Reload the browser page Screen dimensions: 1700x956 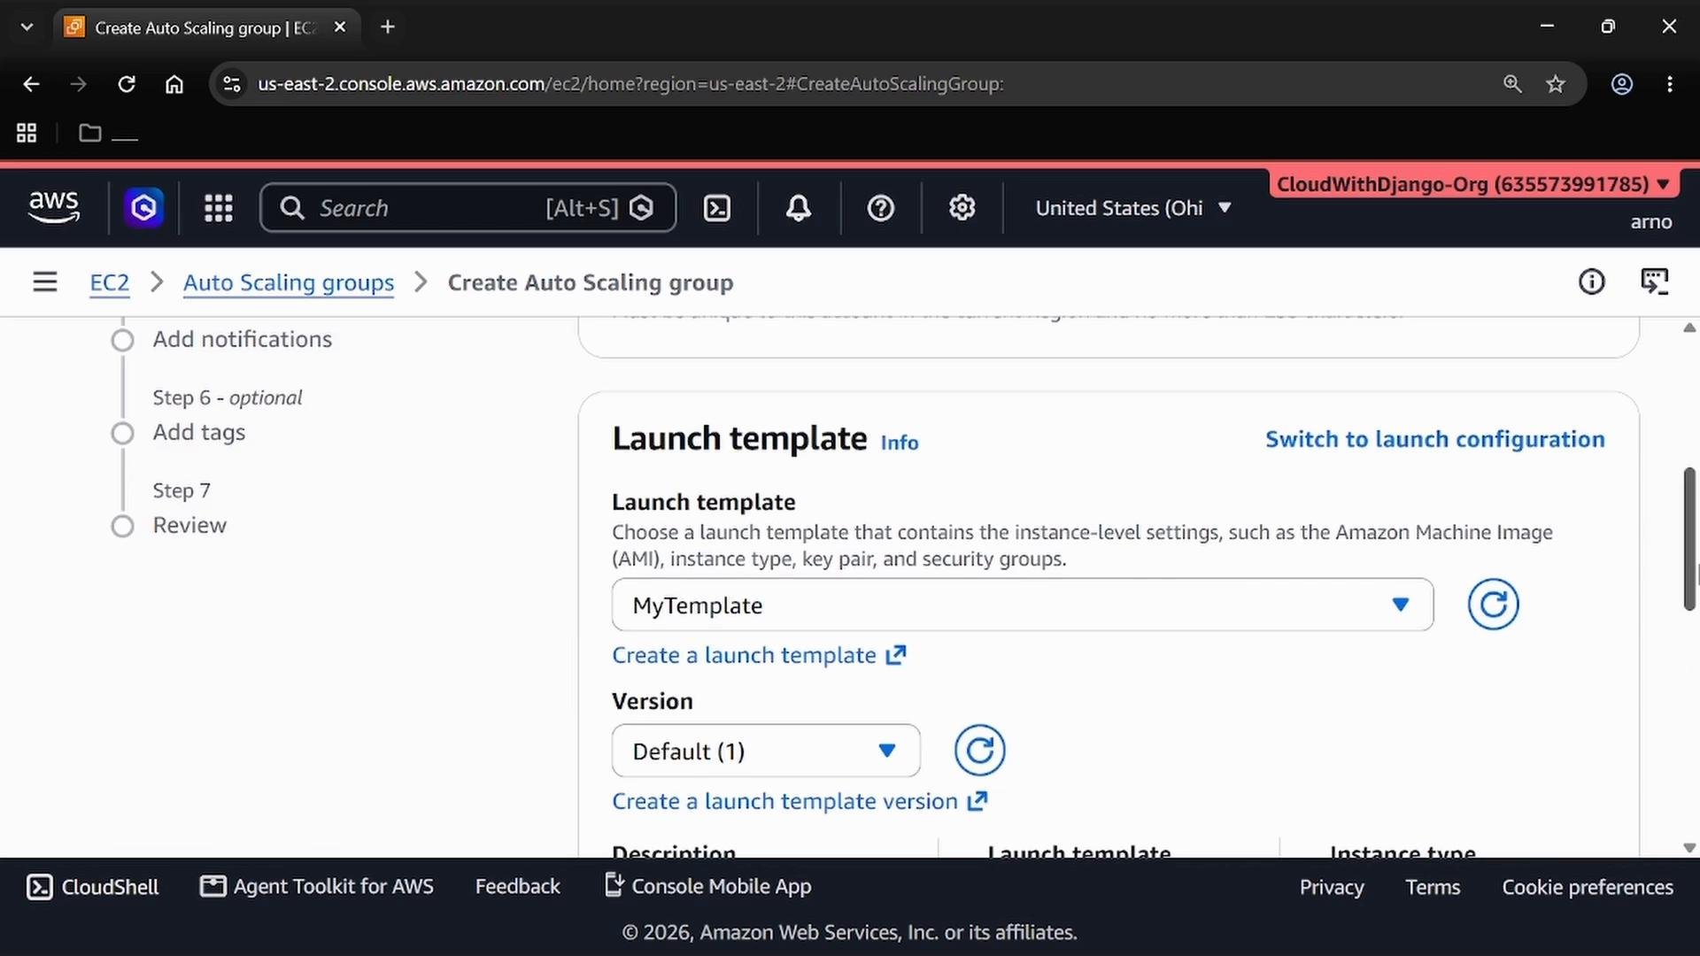coord(127,84)
